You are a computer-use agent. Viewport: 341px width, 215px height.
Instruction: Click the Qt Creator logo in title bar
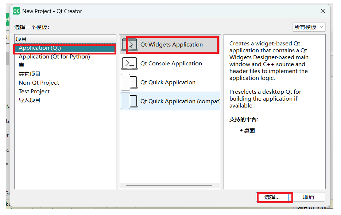click(16, 11)
